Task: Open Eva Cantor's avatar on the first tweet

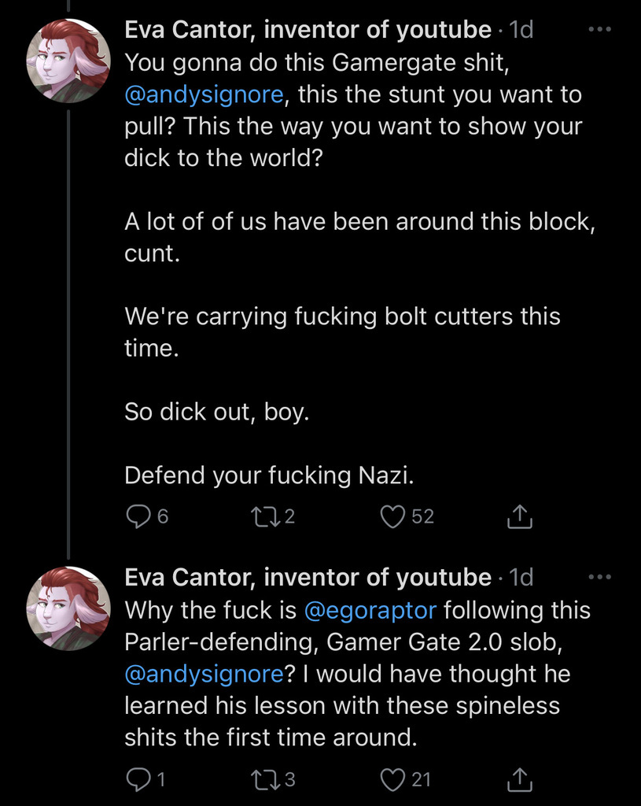Action: coord(68,61)
